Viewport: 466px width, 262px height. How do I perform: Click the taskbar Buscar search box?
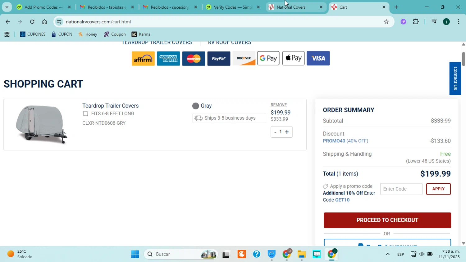[x=181, y=254]
